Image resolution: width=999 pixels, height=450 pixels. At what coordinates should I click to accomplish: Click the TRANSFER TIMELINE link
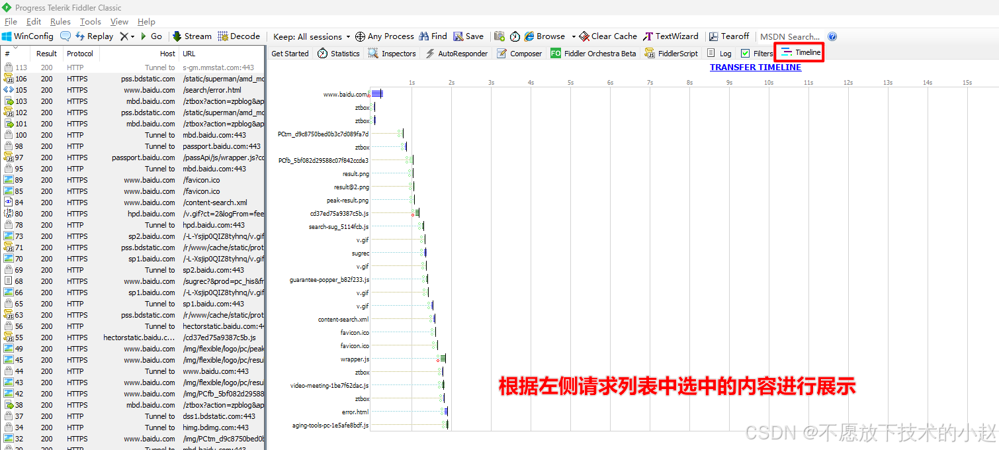756,67
